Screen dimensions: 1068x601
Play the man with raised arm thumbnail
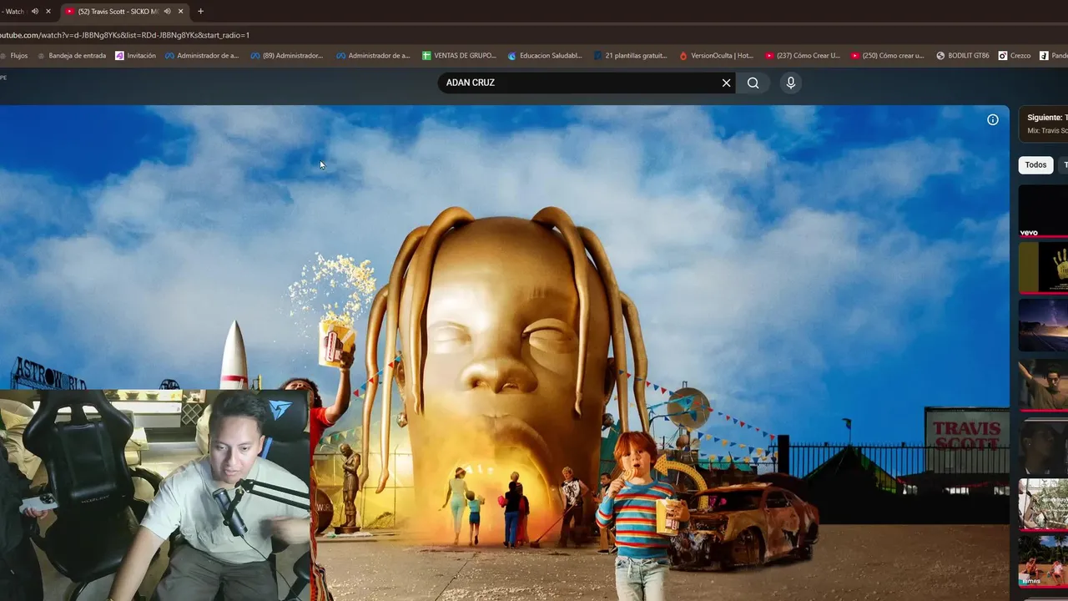click(1043, 385)
